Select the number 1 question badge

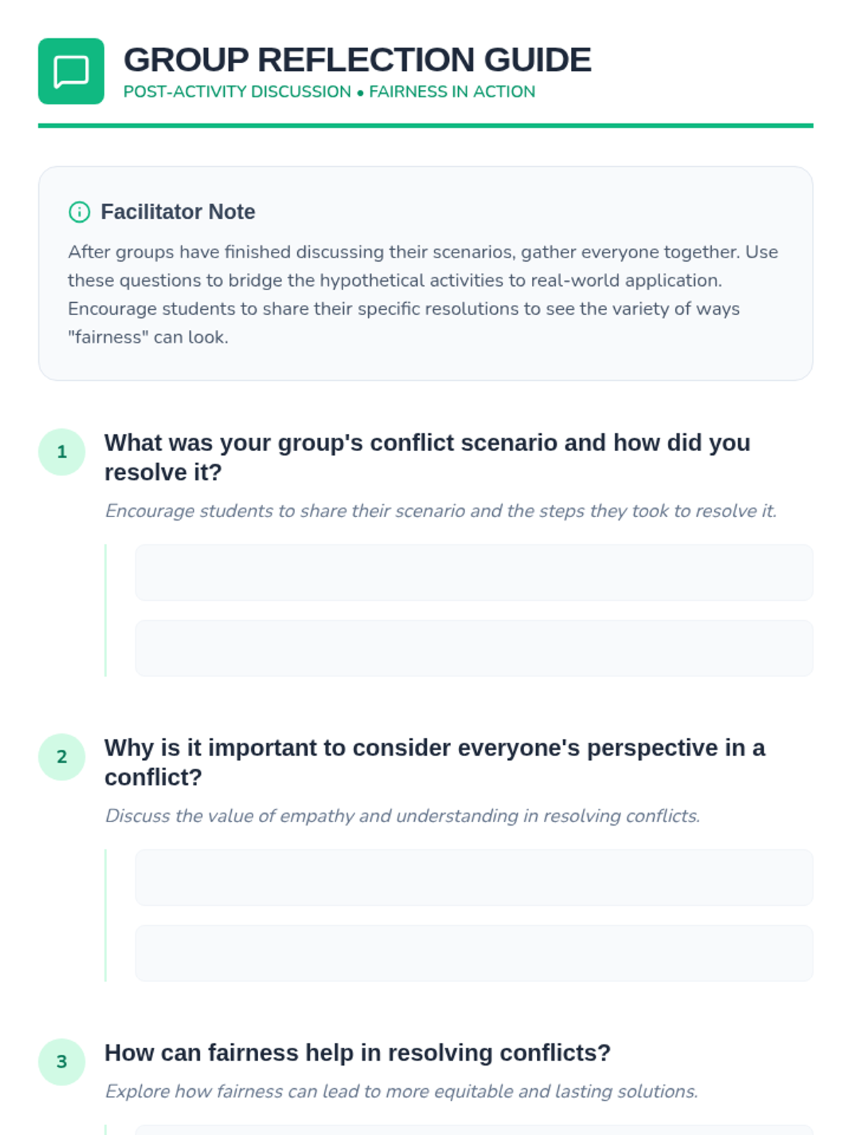[x=62, y=452]
